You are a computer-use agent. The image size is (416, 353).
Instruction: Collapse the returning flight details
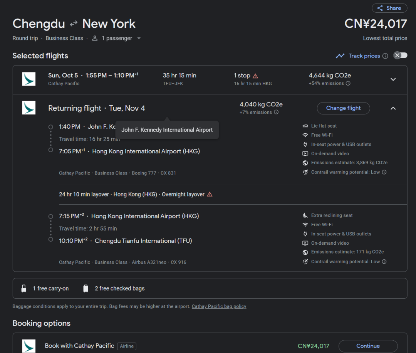[x=393, y=108]
